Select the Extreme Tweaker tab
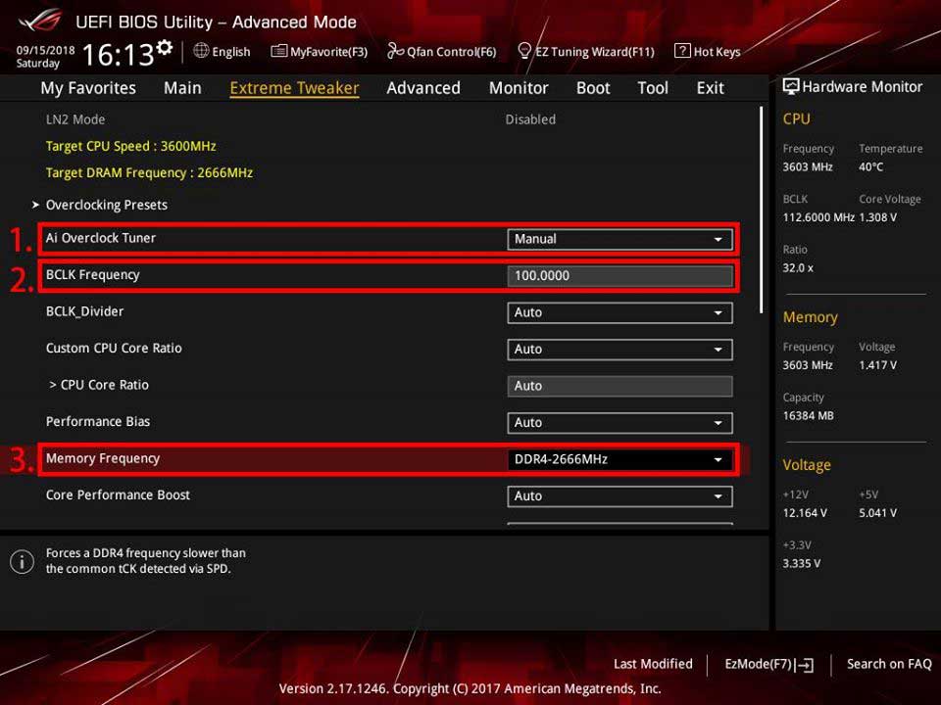The height and width of the screenshot is (705, 941). (x=295, y=88)
